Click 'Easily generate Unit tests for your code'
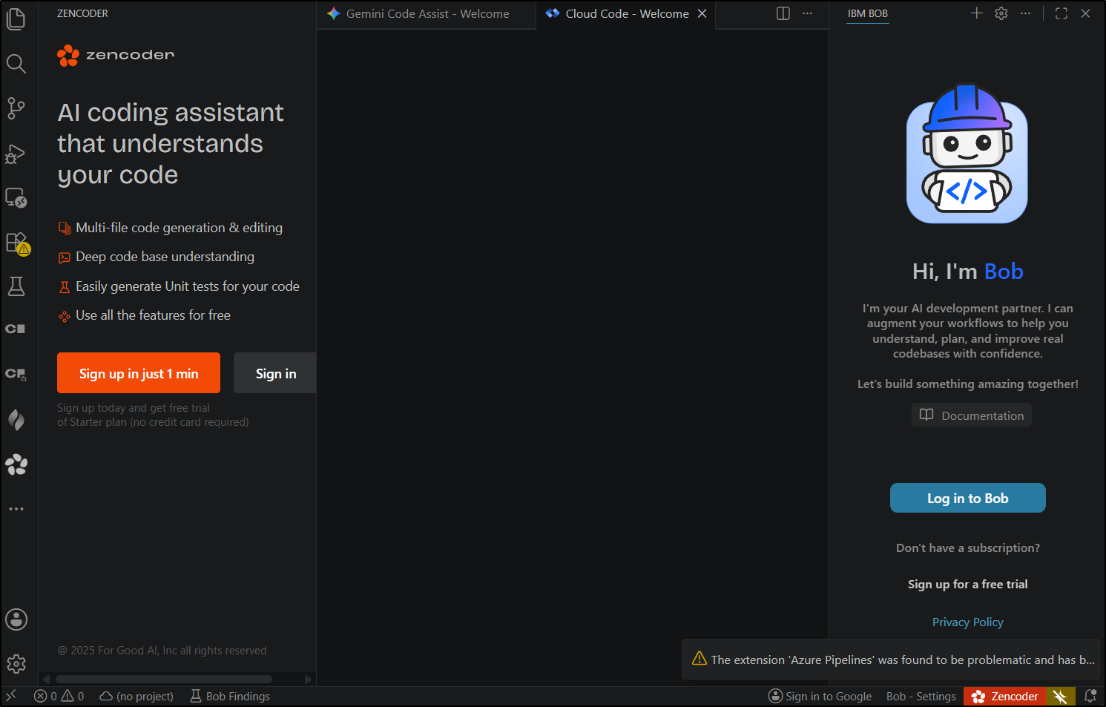 (x=188, y=286)
